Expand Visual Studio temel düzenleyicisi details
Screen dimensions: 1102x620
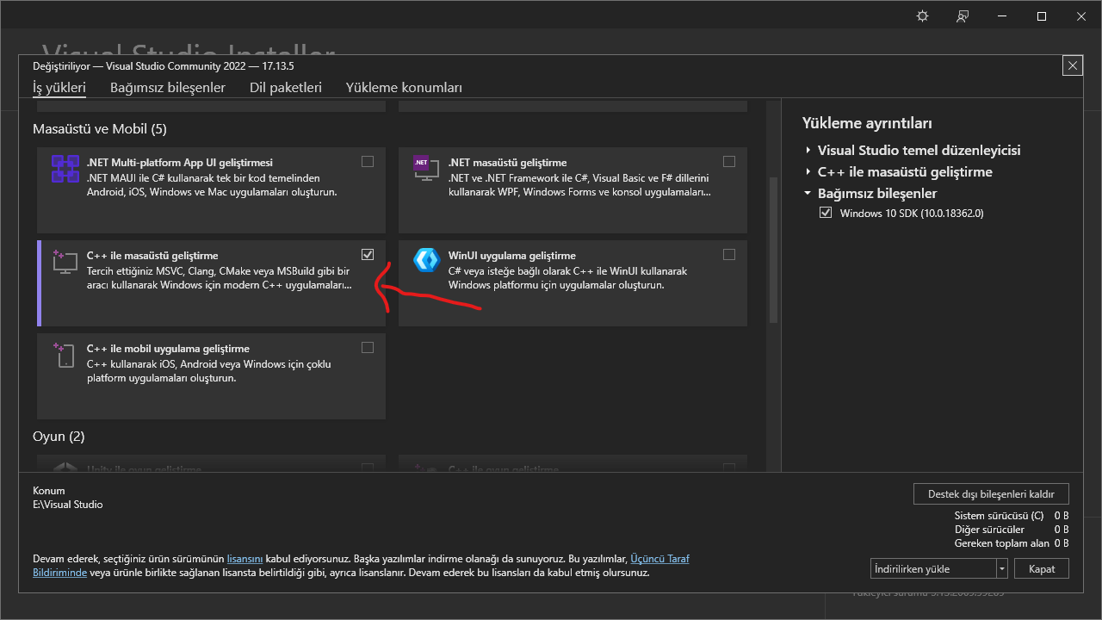click(x=808, y=150)
